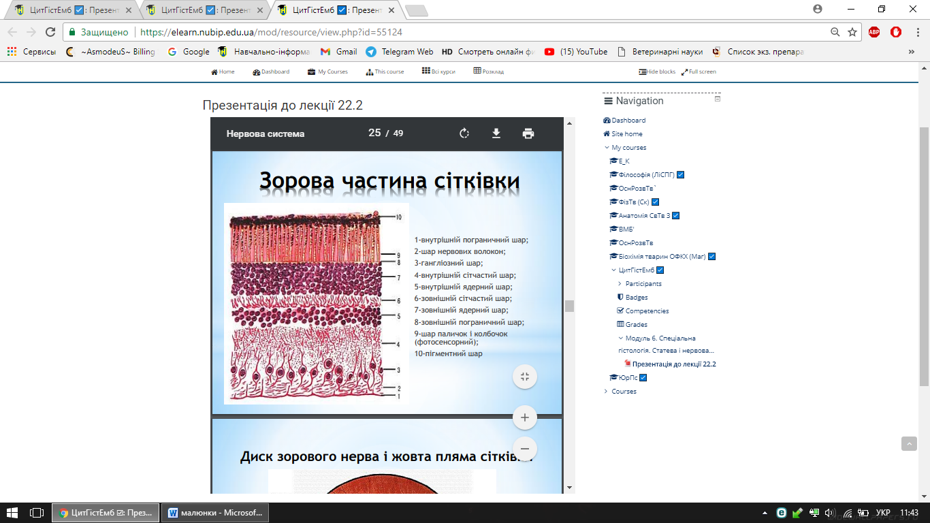Screen dimensions: 930x523
Task: Open the УКР language indicator
Action: [x=883, y=513]
